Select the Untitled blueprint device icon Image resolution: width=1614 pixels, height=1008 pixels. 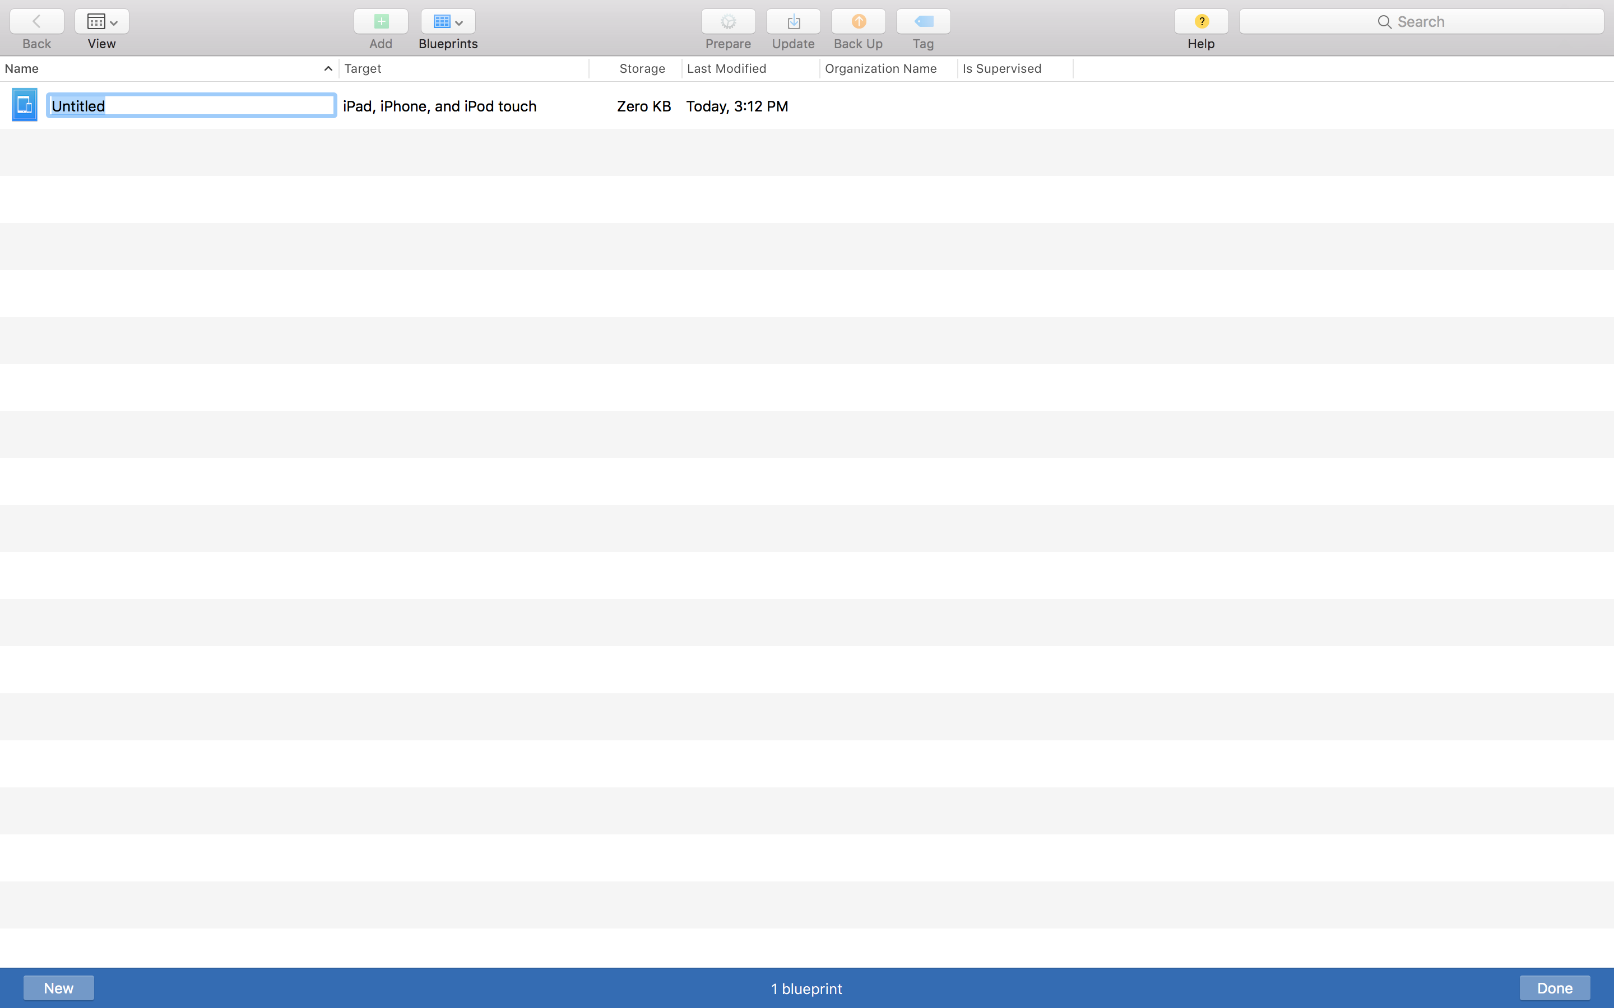pos(25,105)
